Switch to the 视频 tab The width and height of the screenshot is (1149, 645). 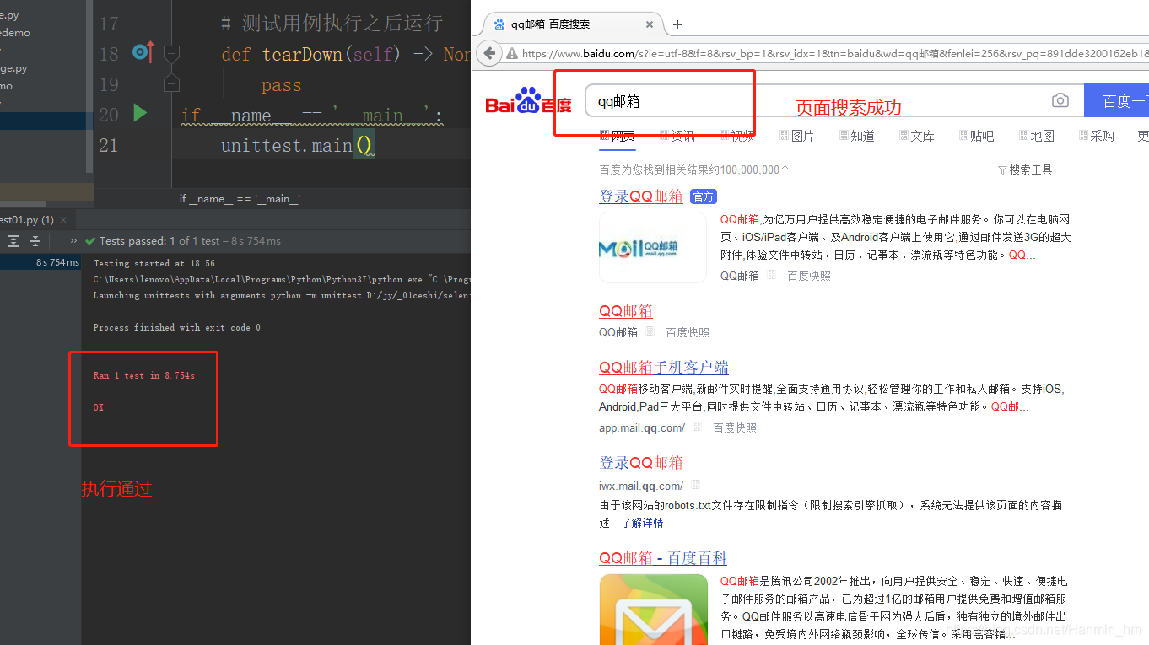point(737,136)
